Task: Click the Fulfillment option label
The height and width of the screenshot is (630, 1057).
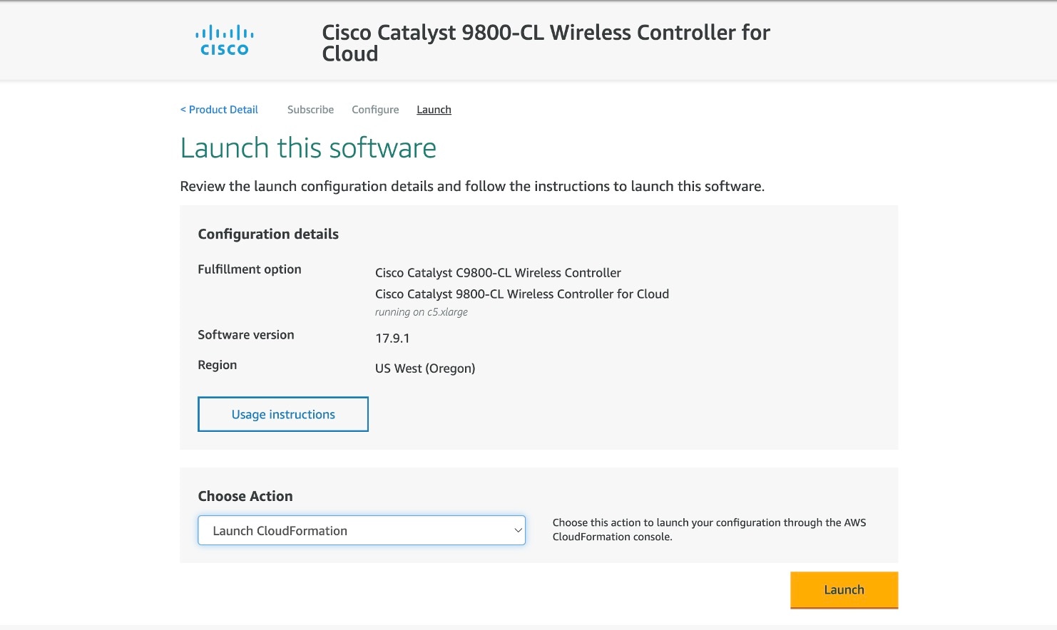Action: pyautogui.click(x=250, y=269)
